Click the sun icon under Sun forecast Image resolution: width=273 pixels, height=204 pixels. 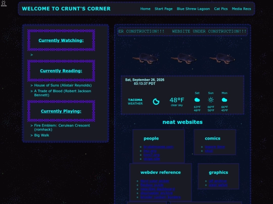(x=211, y=100)
